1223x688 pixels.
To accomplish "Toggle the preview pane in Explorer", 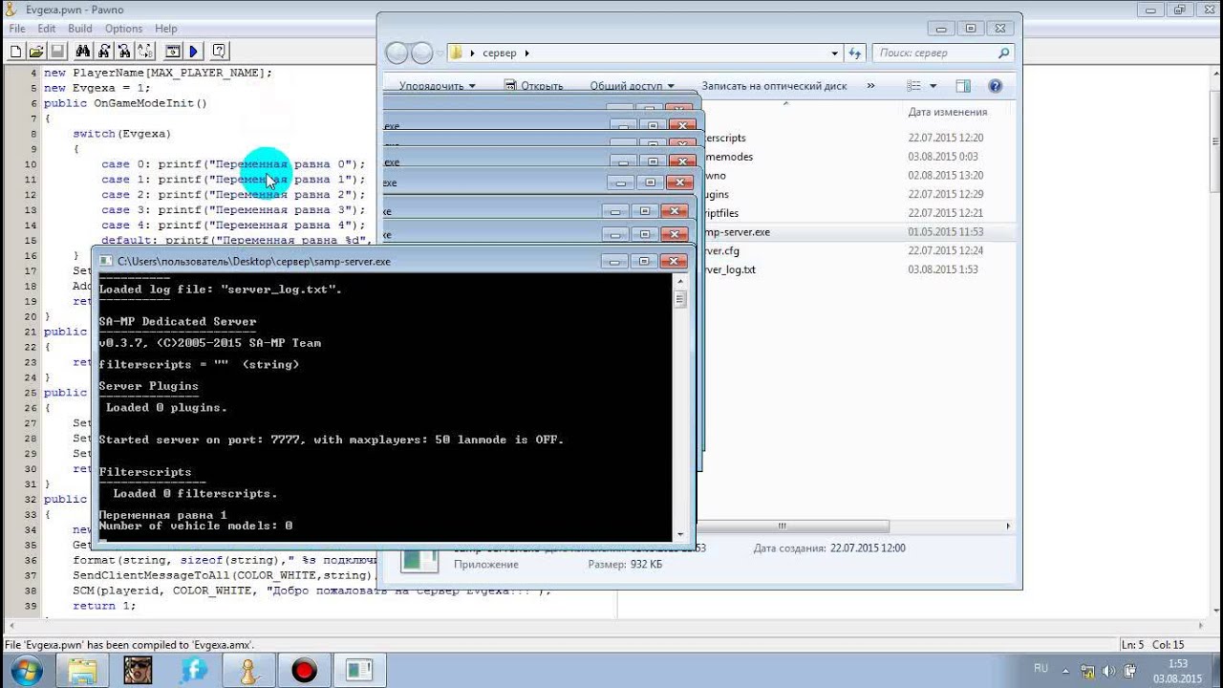I will coord(963,86).
